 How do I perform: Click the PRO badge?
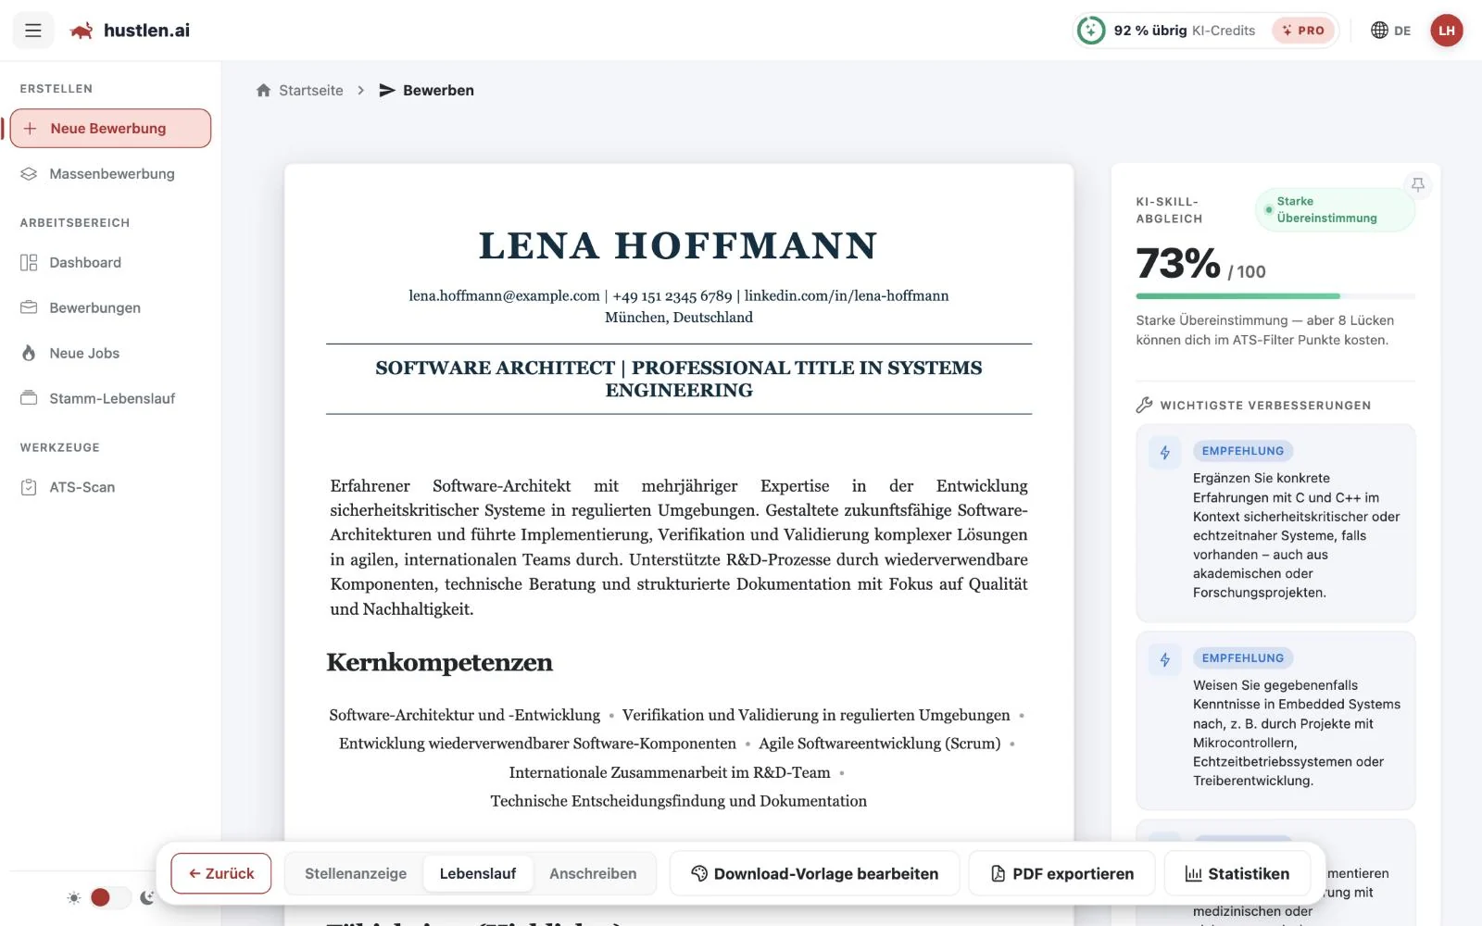(x=1303, y=31)
